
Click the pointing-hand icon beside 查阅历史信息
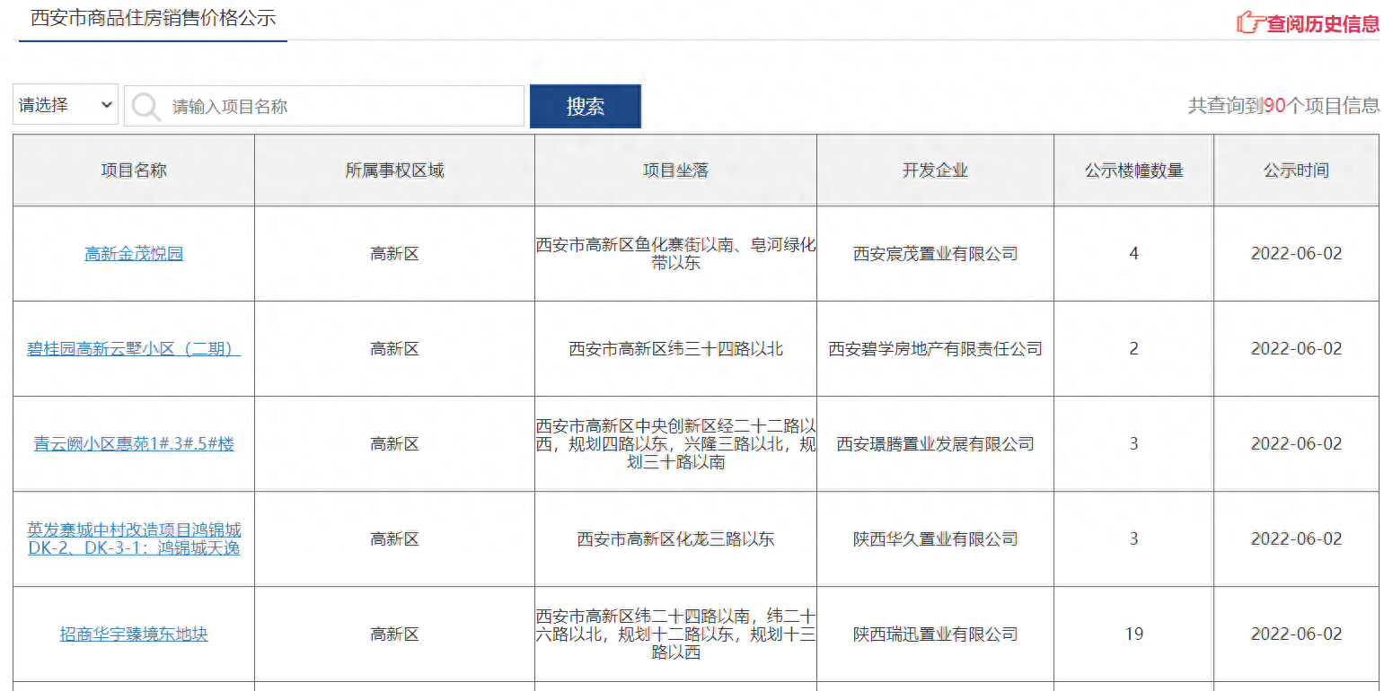(x=1249, y=22)
